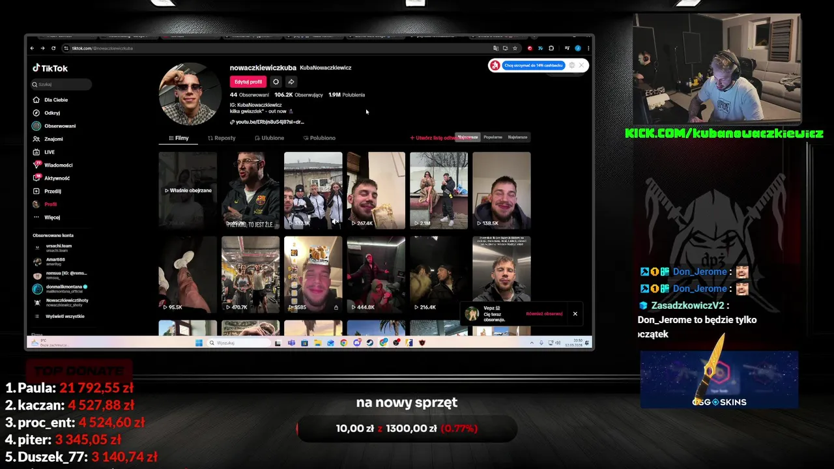
Task: Sort videos by Popularne
Action: coord(493,137)
